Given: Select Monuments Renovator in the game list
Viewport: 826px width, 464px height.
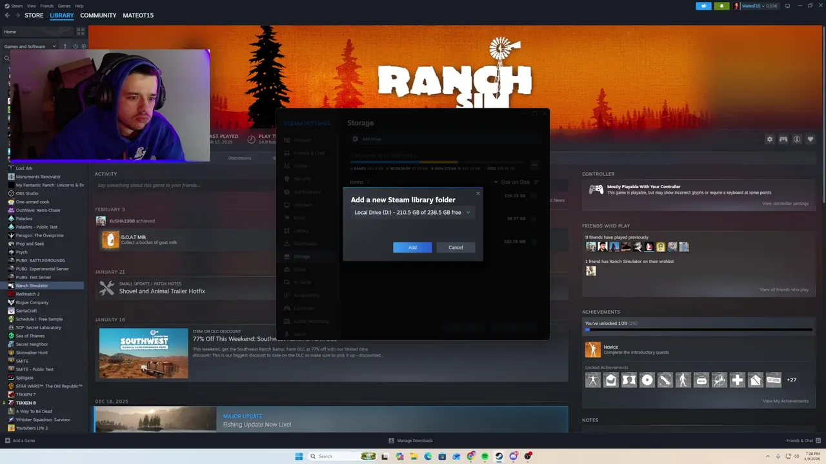Looking at the screenshot, I should click(38, 177).
